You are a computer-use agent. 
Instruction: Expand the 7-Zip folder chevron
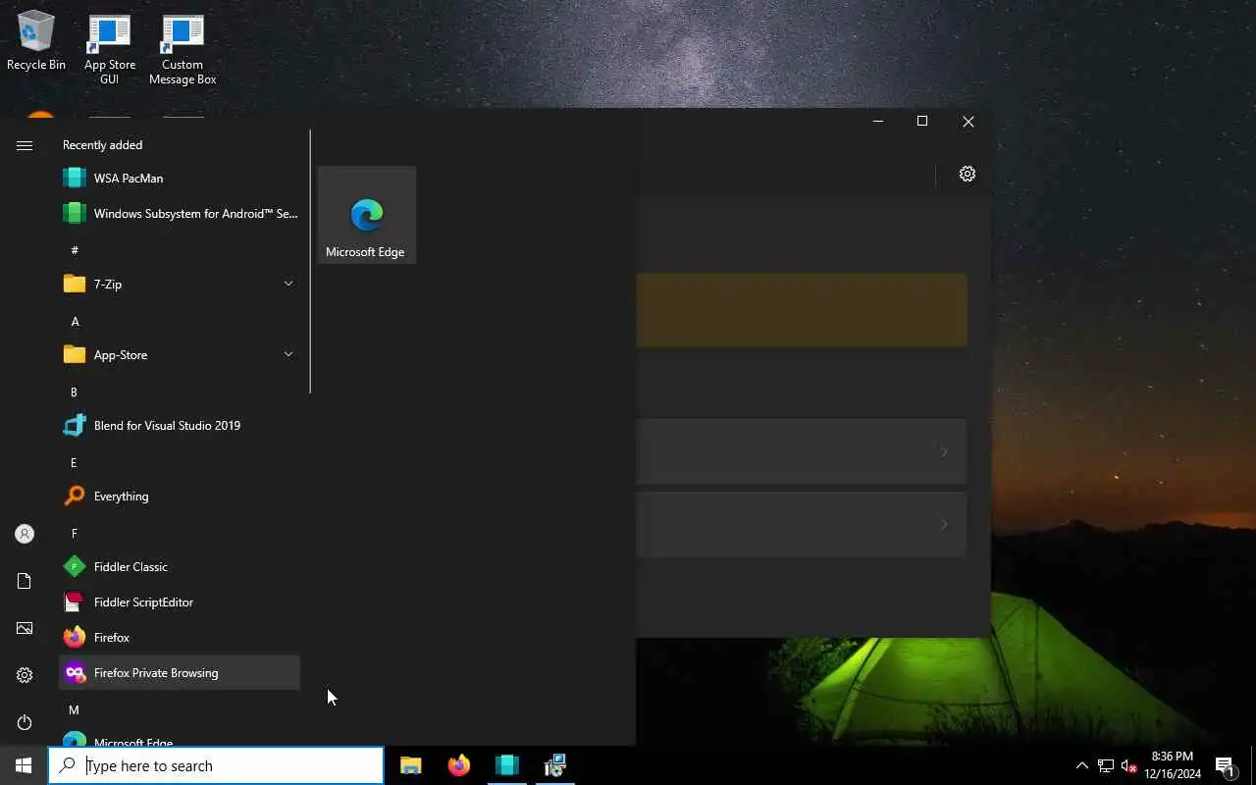(288, 284)
